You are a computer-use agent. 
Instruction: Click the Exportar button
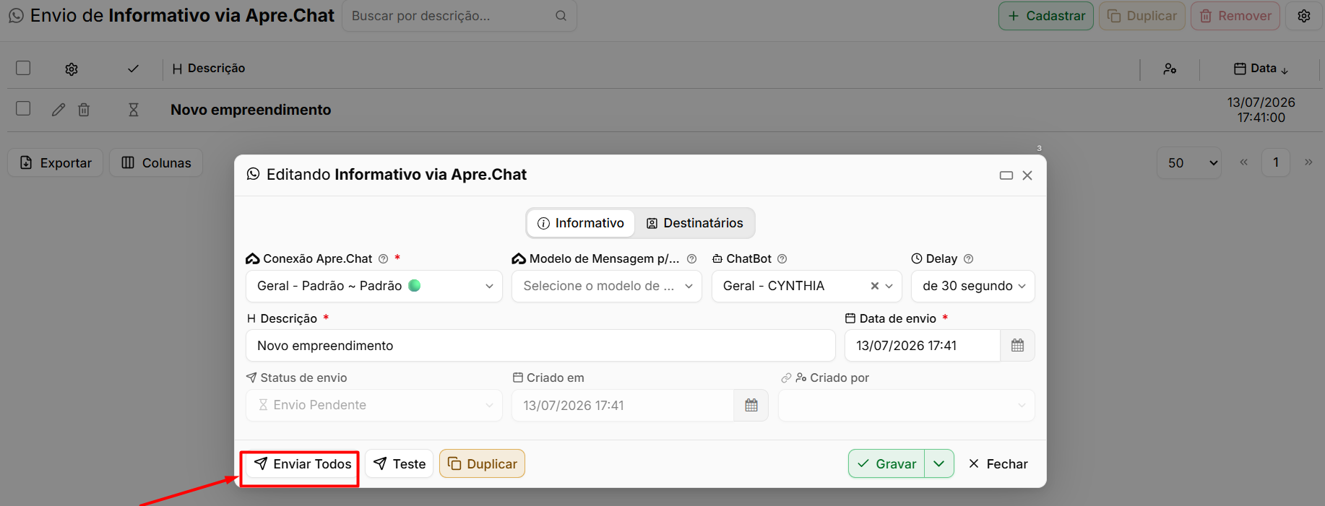click(x=56, y=163)
